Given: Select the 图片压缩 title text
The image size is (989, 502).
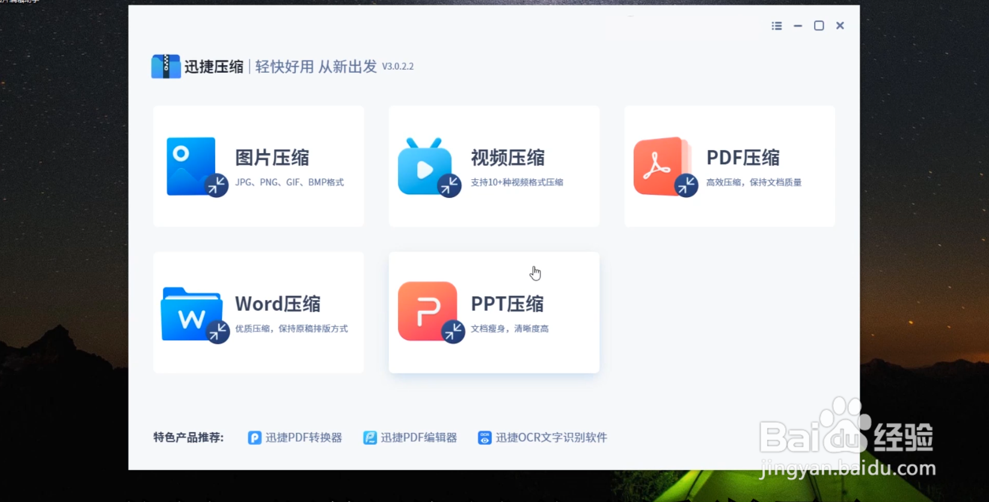Looking at the screenshot, I should tap(272, 158).
